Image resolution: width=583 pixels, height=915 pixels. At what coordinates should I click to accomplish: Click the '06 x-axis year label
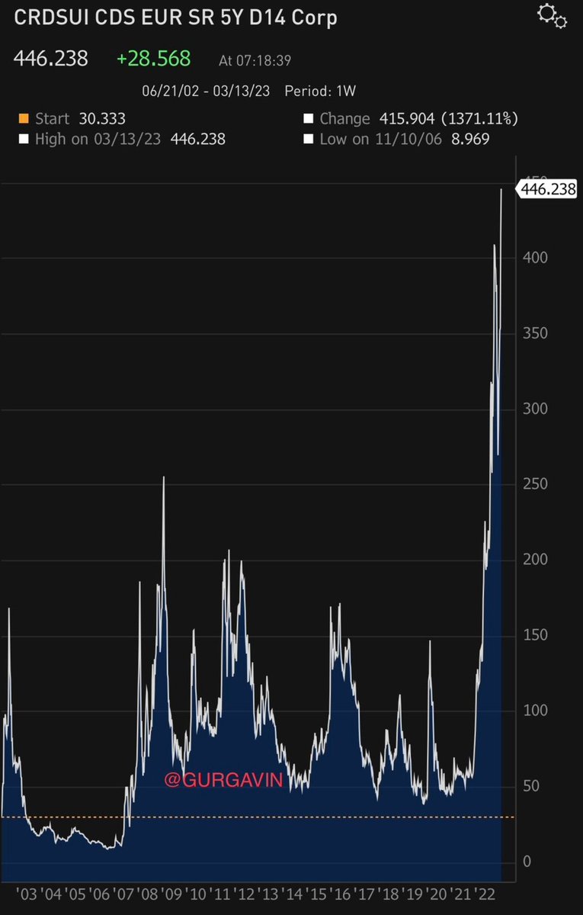click(x=100, y=894)
